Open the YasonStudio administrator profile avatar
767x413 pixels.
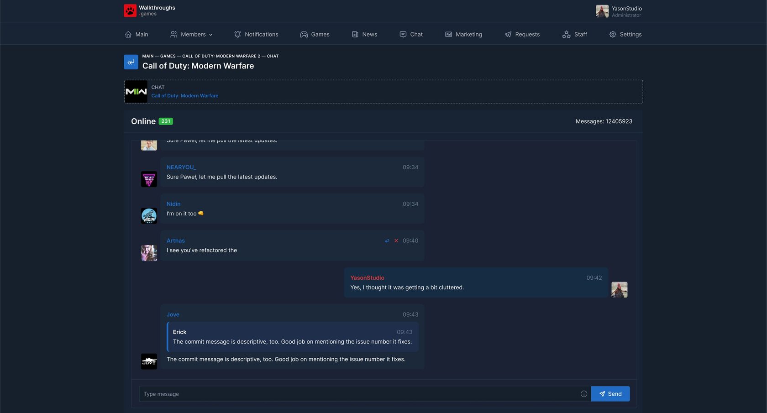(602, 11)
